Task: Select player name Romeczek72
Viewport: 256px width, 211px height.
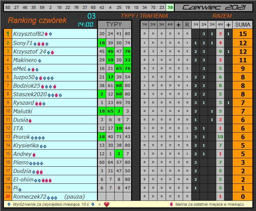Action: point(30,197)
